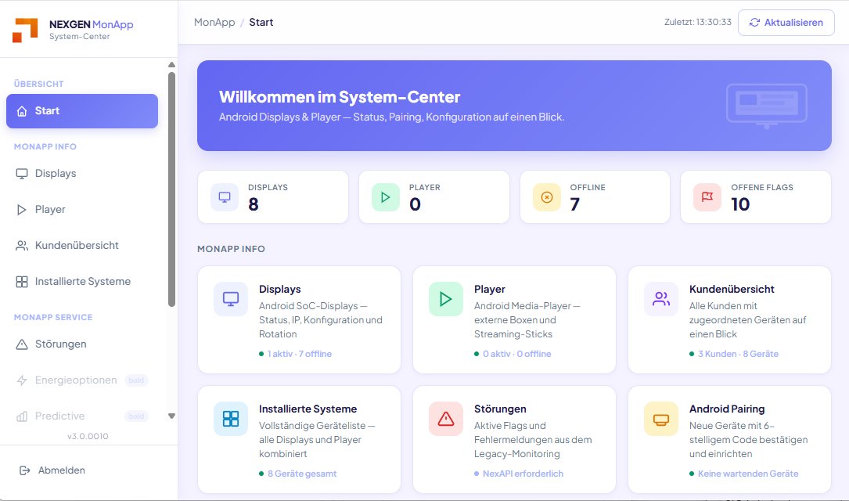The image size is (849, 501).
Task: Click sidebar scroll down arrow
Action: tap(171, 416)
